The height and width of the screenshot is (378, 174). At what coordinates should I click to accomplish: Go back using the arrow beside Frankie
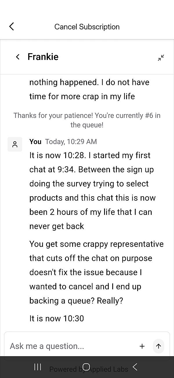tap(18, 57)
